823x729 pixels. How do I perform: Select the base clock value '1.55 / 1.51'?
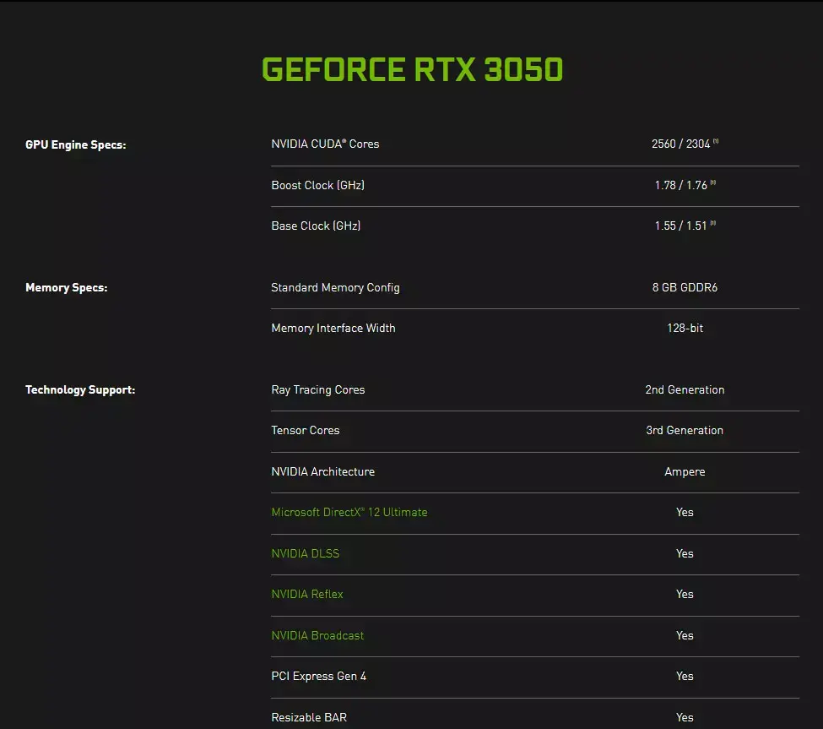680,226
